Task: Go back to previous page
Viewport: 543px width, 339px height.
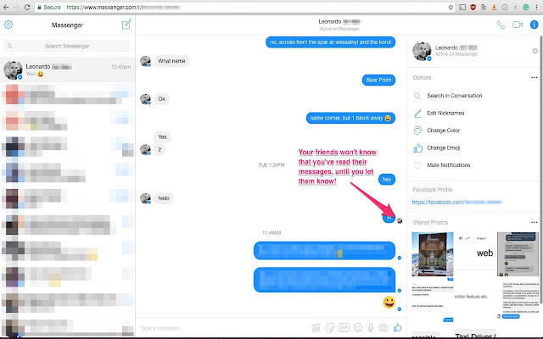Action: coord(6,8)
